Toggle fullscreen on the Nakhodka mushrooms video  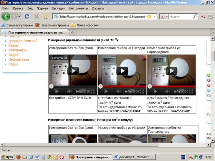(142, 91)
